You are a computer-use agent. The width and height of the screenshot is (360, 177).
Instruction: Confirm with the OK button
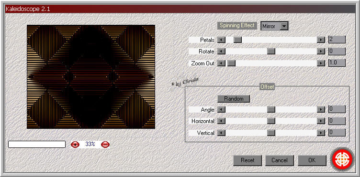click(x=312, y=160)
